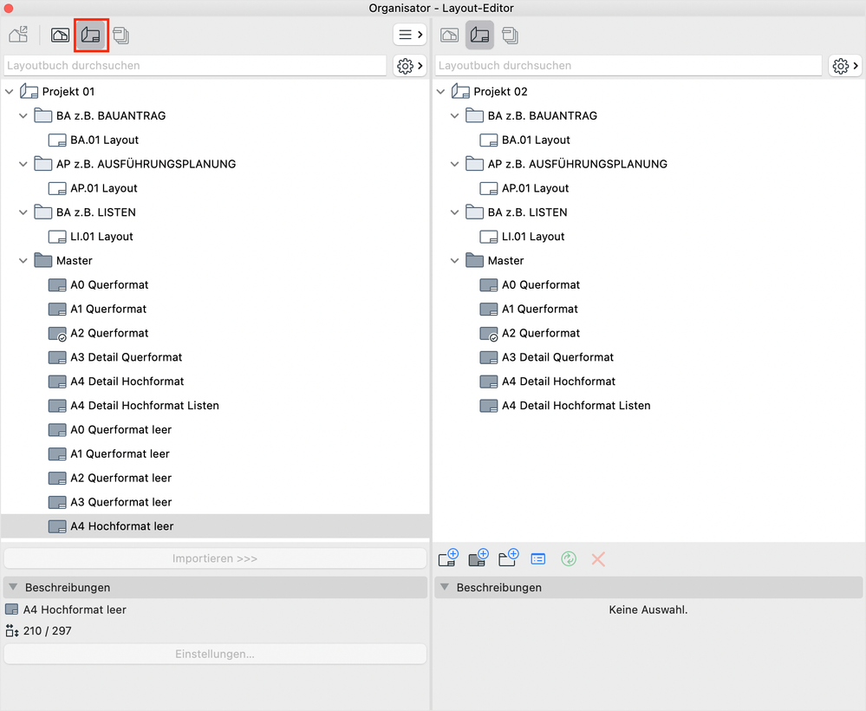The height and width of the screenshot is (711, 866).
Task: Open Publisher Sets icon in left panel toolbar
Action: (x=121, y=36)
